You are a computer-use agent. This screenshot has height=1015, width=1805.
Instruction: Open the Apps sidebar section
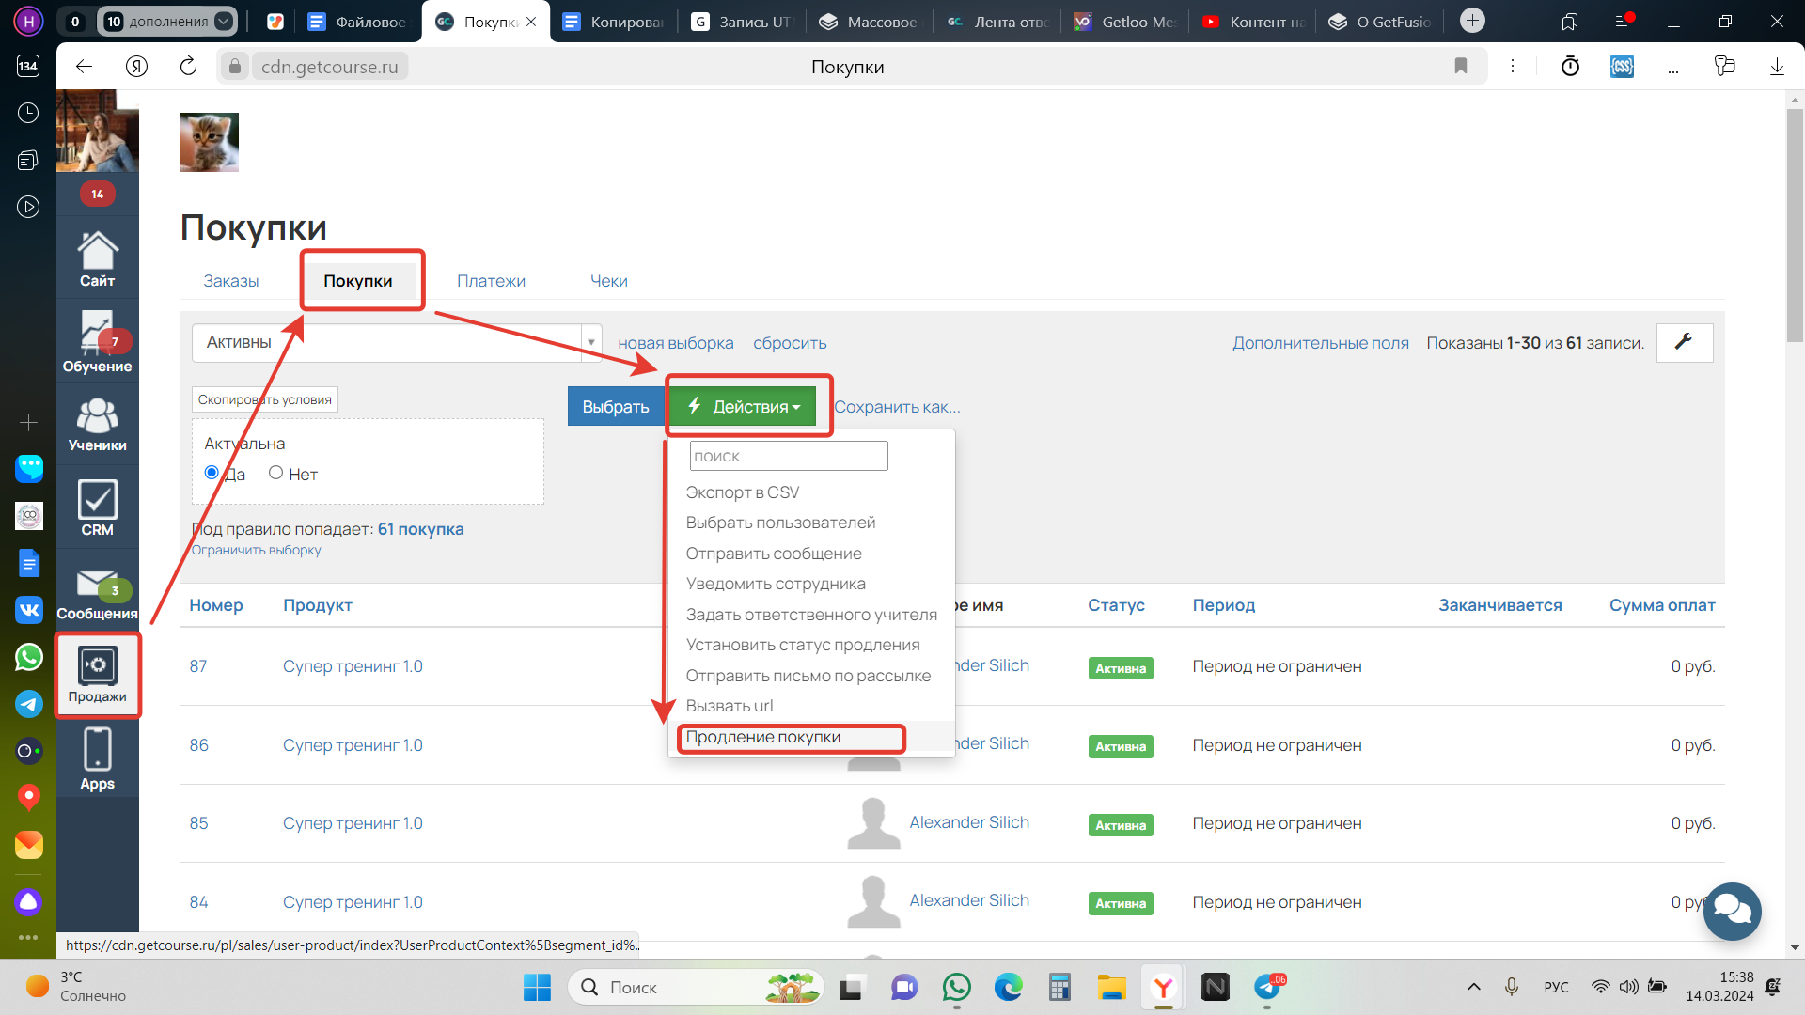pyautogui.click(x=97, y=758)
